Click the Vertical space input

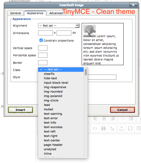(x=43, y=48)
